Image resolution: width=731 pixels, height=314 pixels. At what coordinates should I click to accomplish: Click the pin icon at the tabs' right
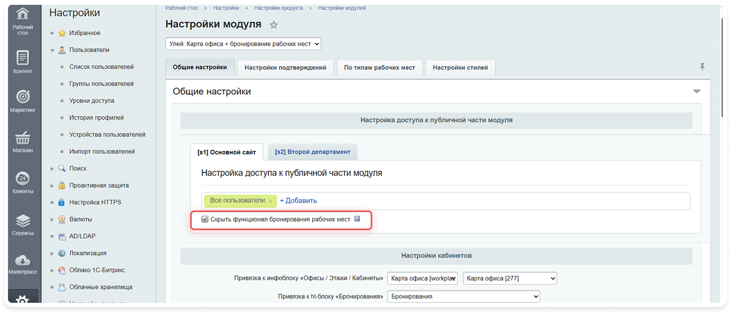[702, 67]
